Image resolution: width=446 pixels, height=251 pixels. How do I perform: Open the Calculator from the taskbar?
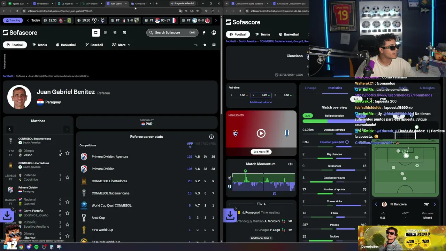[52, 247]
